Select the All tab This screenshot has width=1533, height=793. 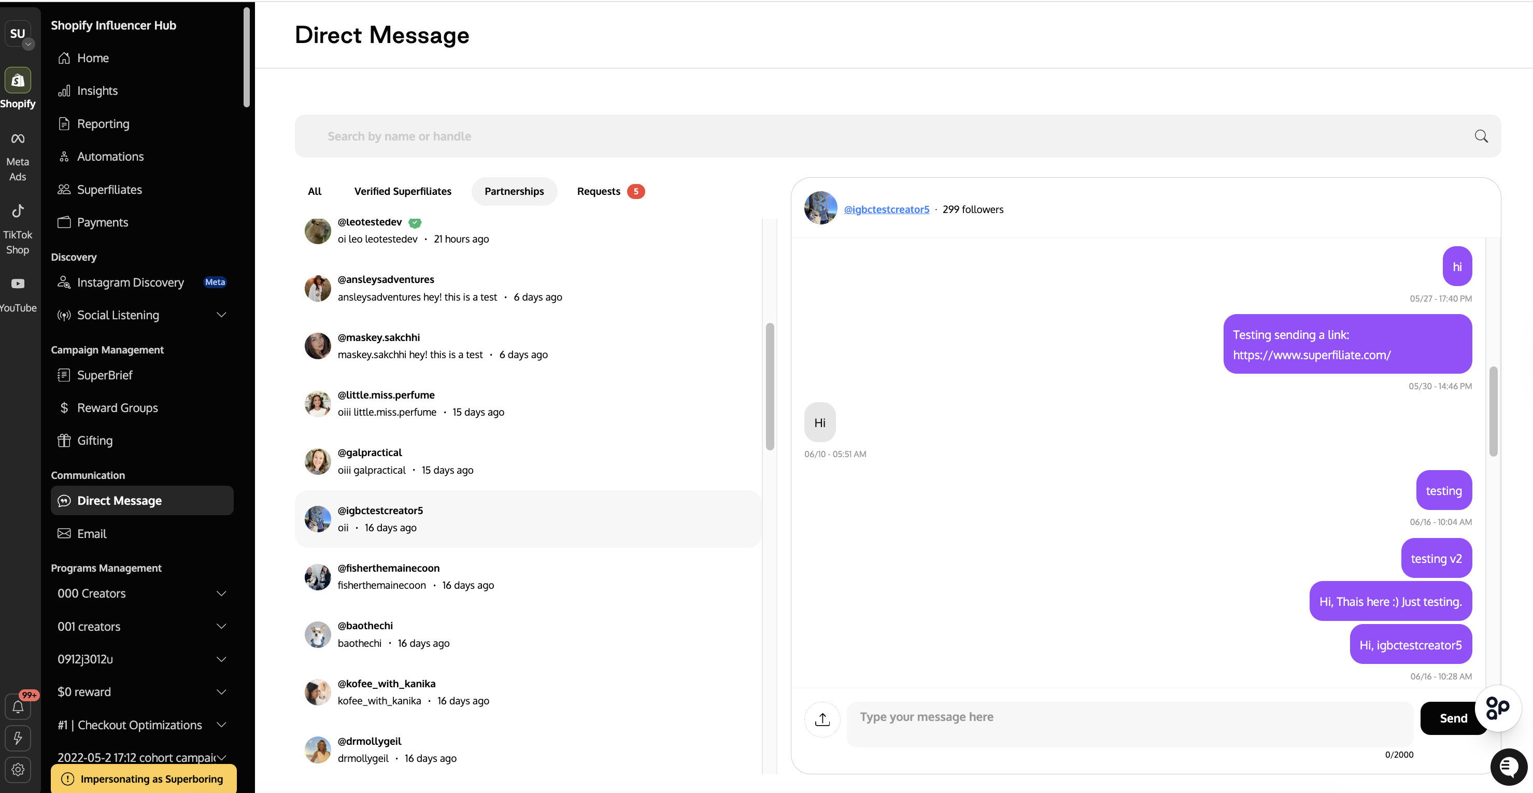tap(315, 191)
